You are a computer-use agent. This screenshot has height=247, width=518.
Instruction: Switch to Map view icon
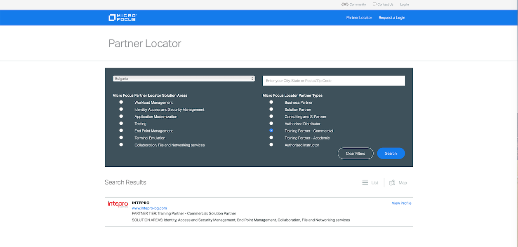393,183
